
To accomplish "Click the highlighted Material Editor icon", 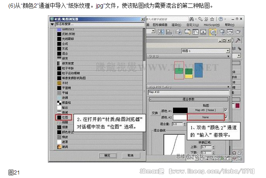I will tap(213, 32).
